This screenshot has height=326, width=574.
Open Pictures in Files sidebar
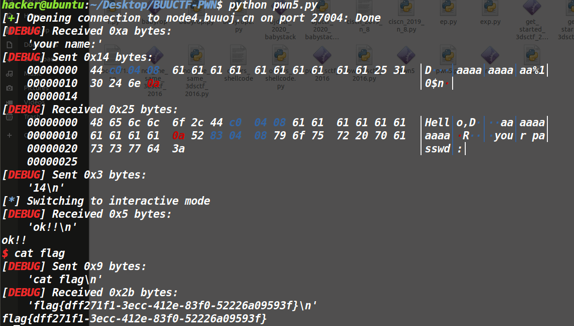click(36, 88)
